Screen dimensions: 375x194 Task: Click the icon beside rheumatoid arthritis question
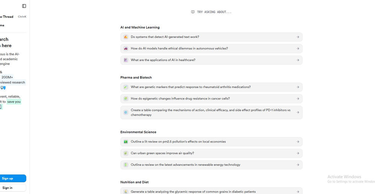pos(126,87)
